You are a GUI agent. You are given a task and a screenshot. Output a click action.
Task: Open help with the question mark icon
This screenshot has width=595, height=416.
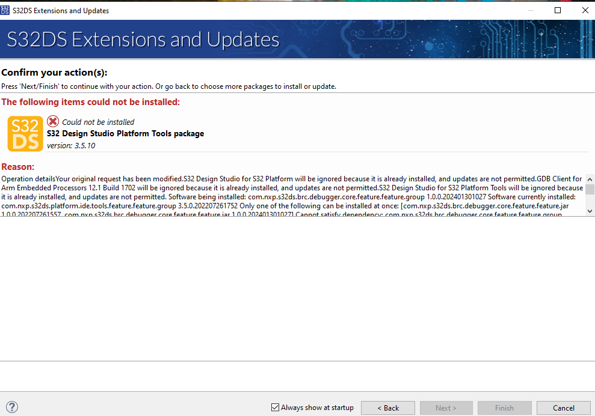[x=12, y=407]
